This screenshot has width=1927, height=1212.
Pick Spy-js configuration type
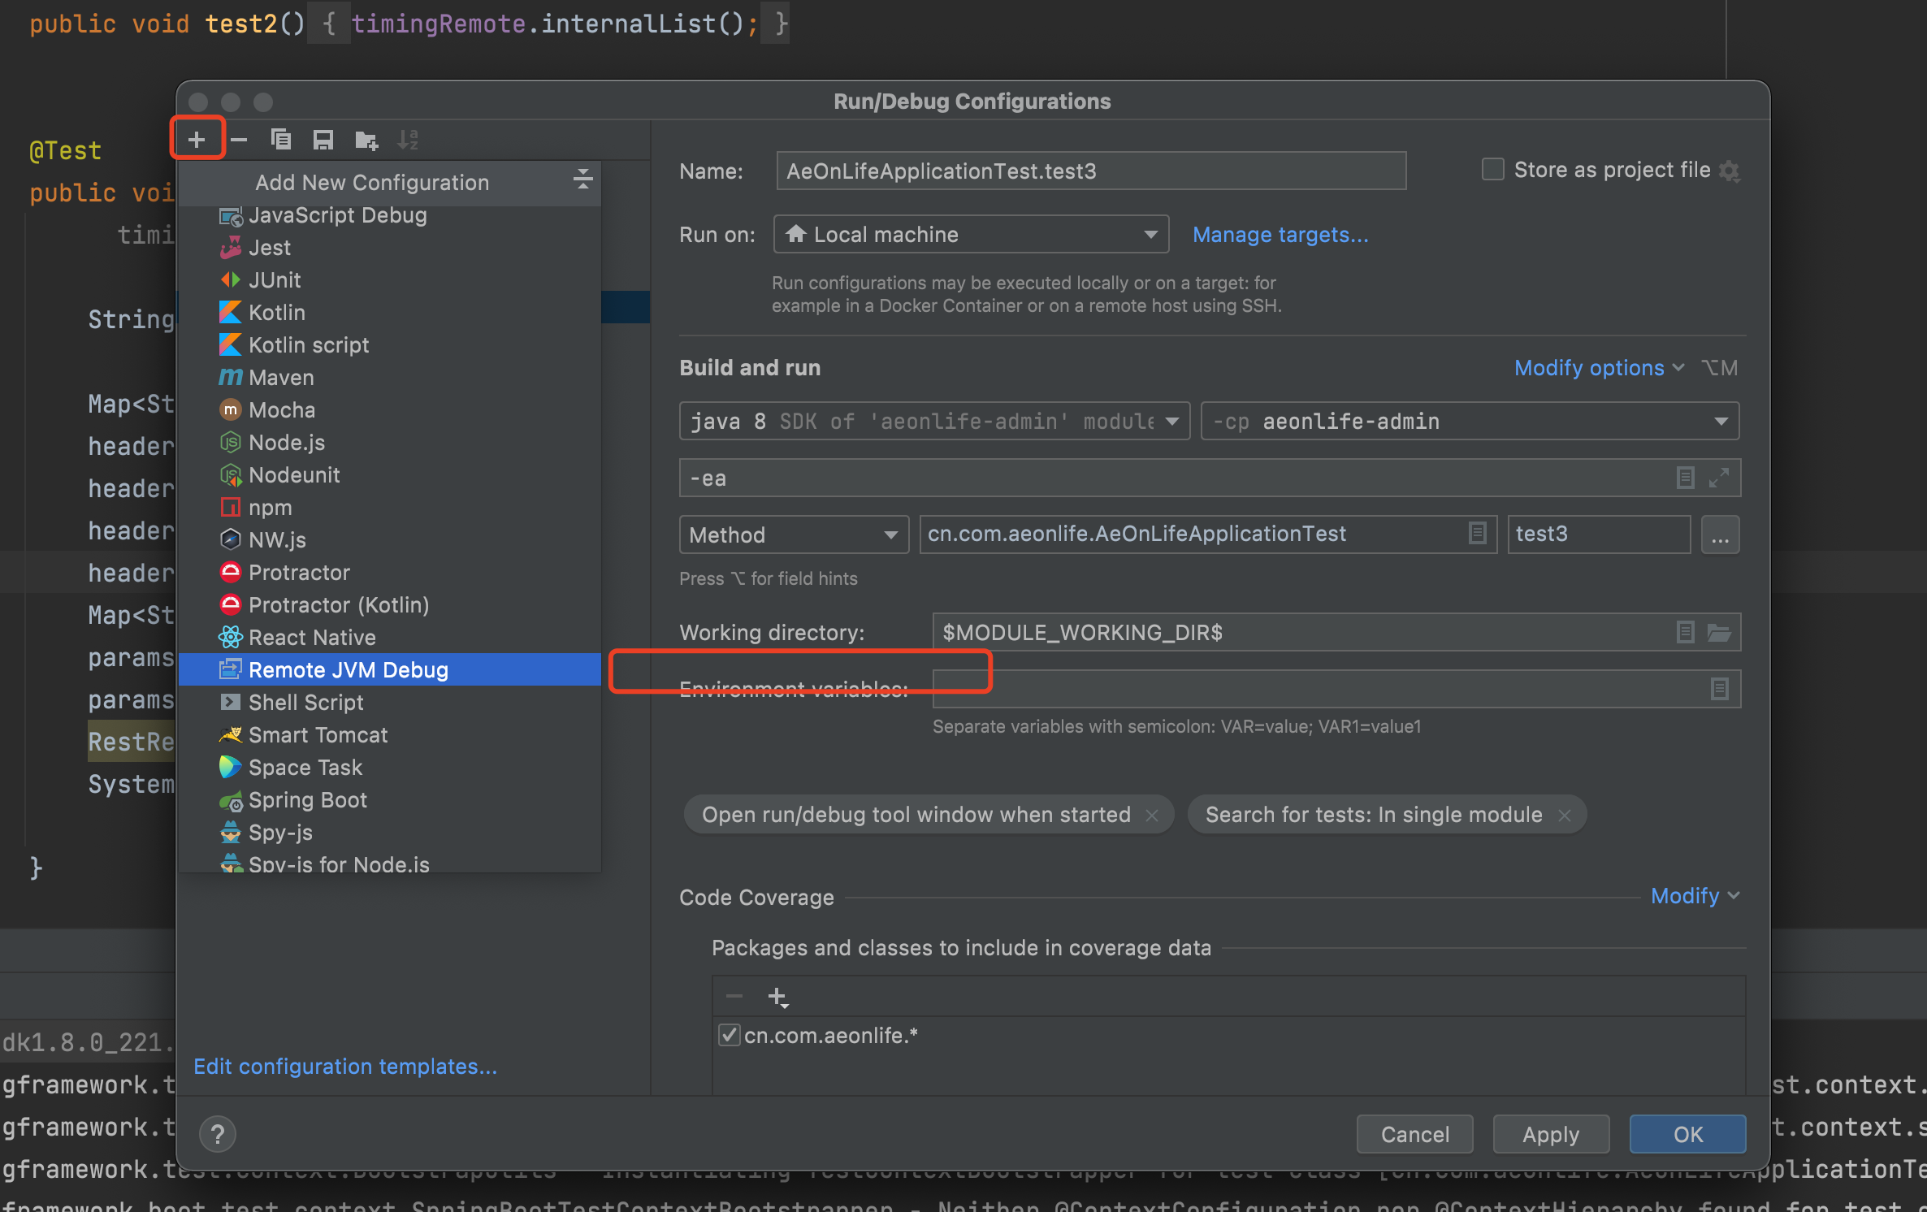(390, 833)
